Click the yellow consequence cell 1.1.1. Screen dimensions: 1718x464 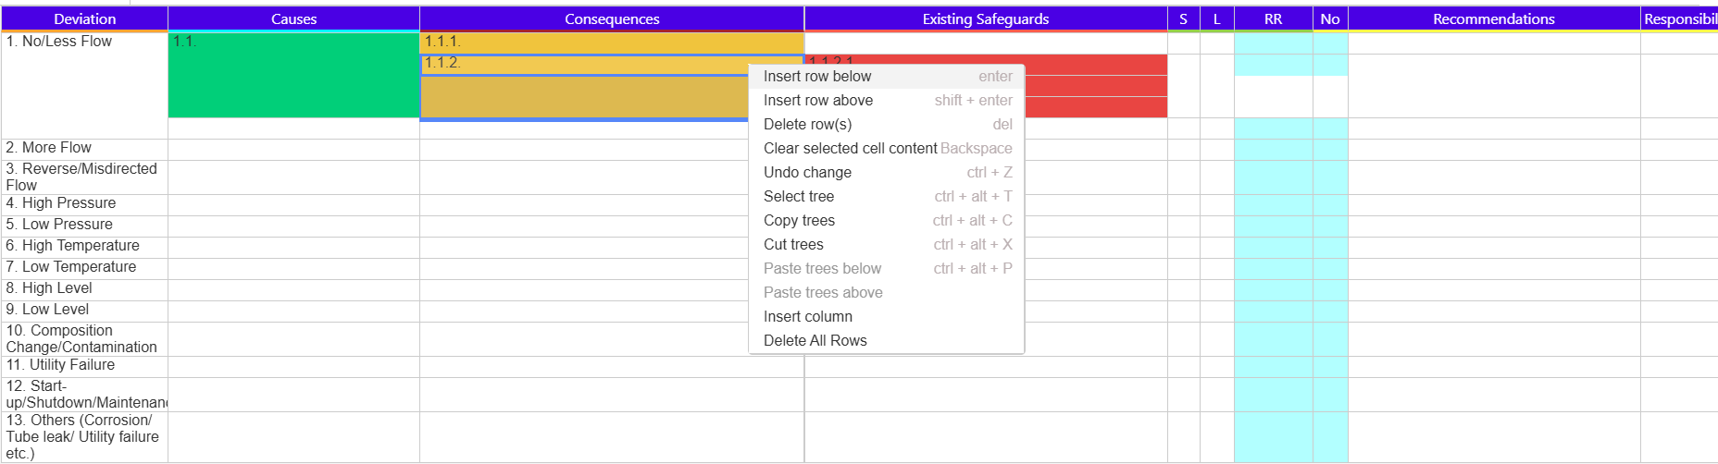tap(611, 43)
